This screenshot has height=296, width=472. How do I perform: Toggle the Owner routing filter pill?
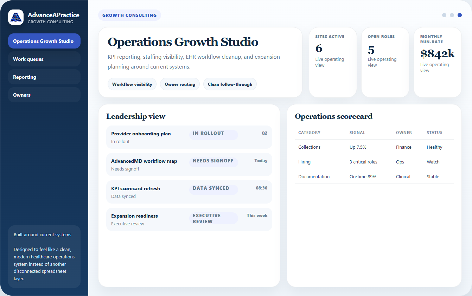click(x=180, y=84)
